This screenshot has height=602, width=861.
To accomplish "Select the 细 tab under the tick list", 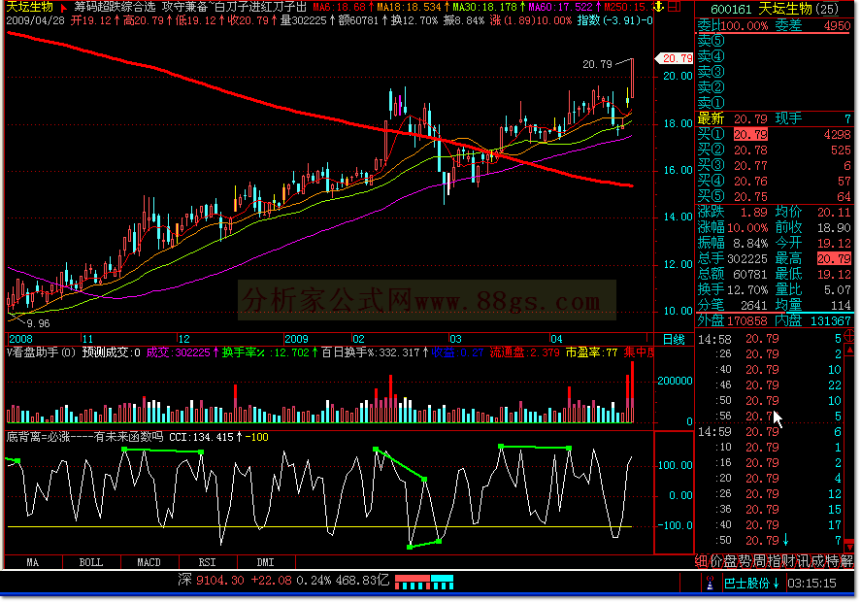I will [701, 561].
